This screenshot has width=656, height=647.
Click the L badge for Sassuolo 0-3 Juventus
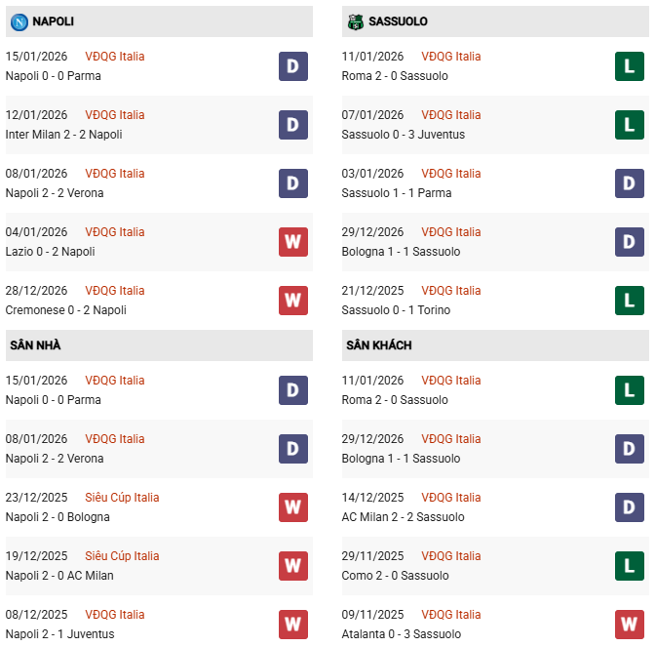pos(630,125)
